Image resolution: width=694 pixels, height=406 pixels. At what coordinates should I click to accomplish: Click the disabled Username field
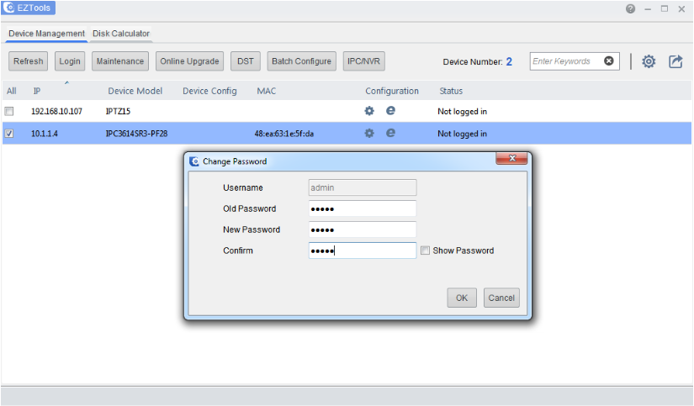point(363,187)
